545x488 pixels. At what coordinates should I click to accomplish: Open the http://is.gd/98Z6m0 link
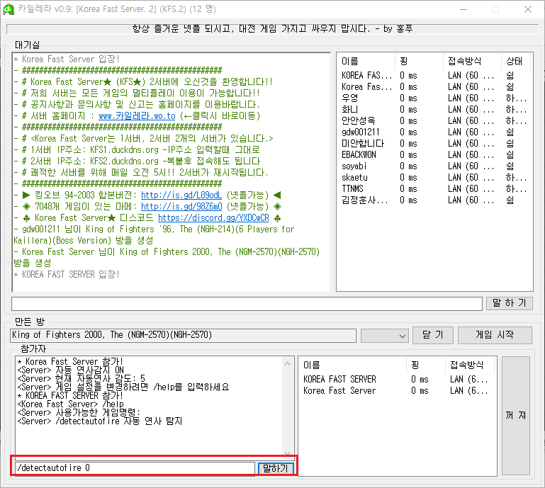pyautogui.click(x=181, y=206)
